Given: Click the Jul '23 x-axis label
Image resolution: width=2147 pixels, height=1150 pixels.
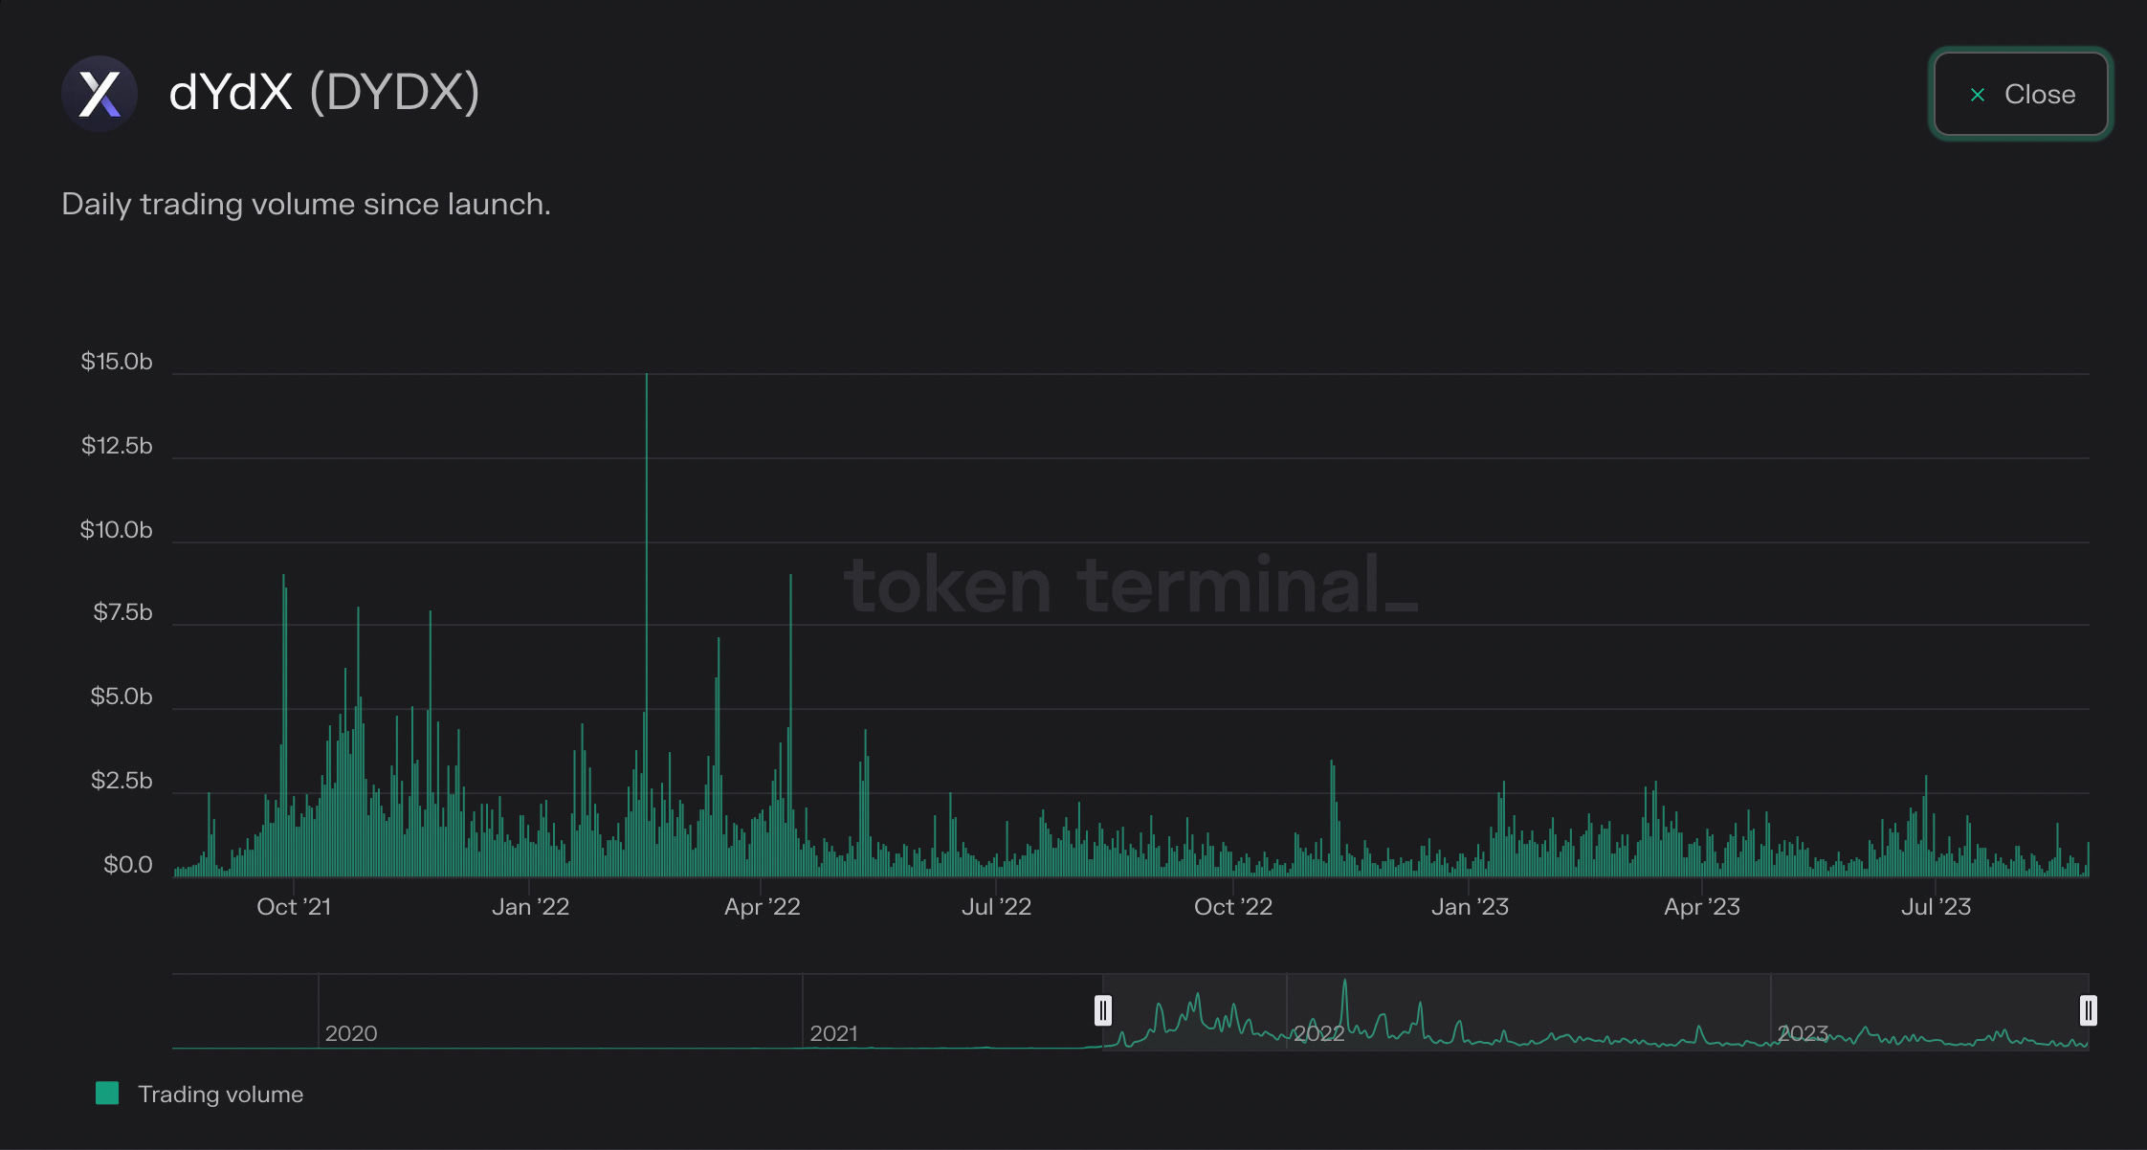Looking at the screenshot, I should 1936,906.
